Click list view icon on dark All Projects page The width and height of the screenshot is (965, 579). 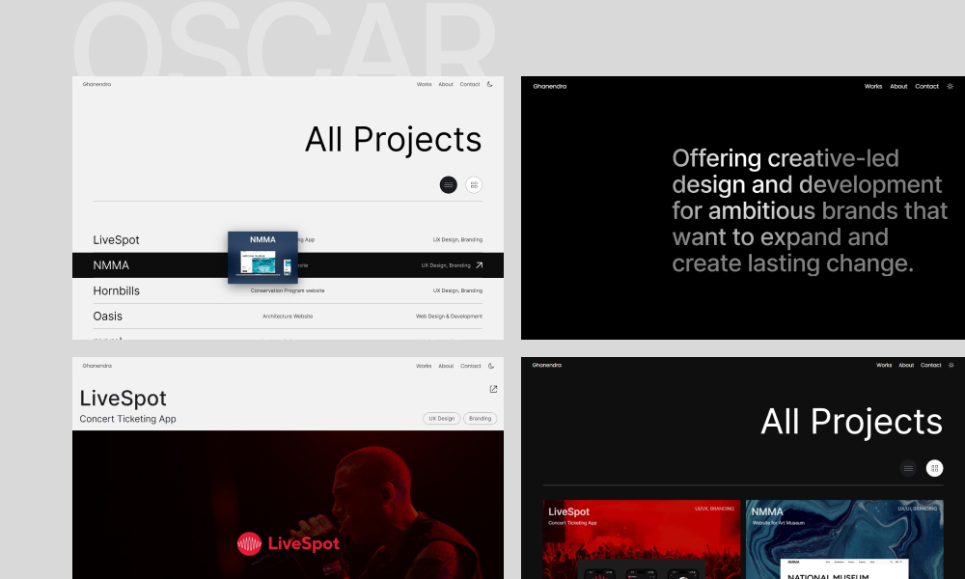(908, 468)
